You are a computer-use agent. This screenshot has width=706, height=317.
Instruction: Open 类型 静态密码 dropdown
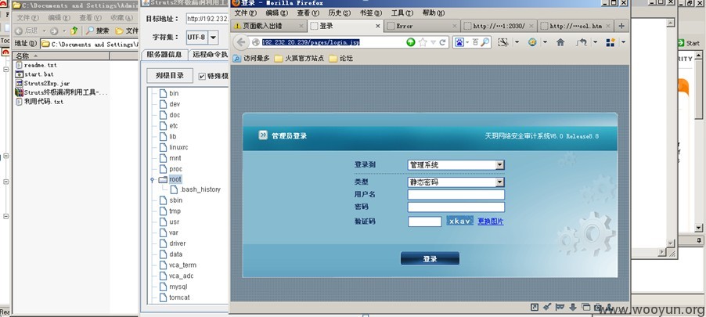[456, 182]
